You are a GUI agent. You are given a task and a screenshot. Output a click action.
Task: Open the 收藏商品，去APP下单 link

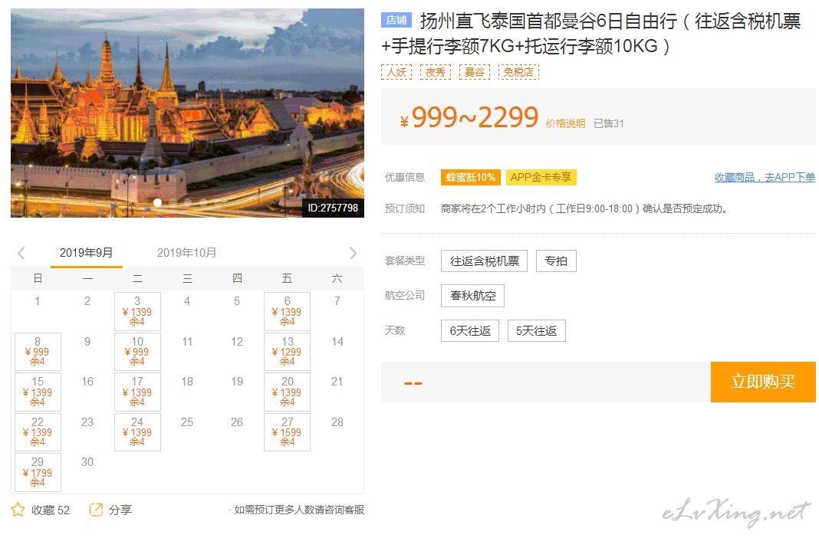[x=765, y=178]
